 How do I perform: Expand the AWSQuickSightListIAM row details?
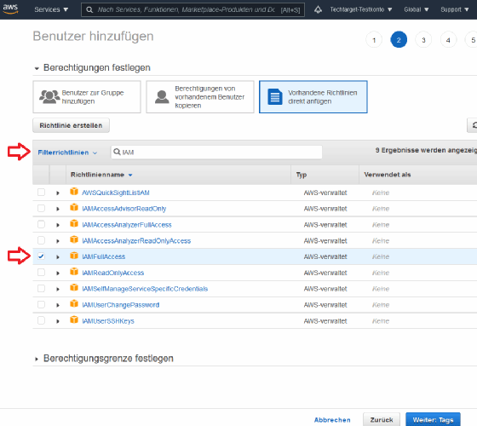(58, 193)
